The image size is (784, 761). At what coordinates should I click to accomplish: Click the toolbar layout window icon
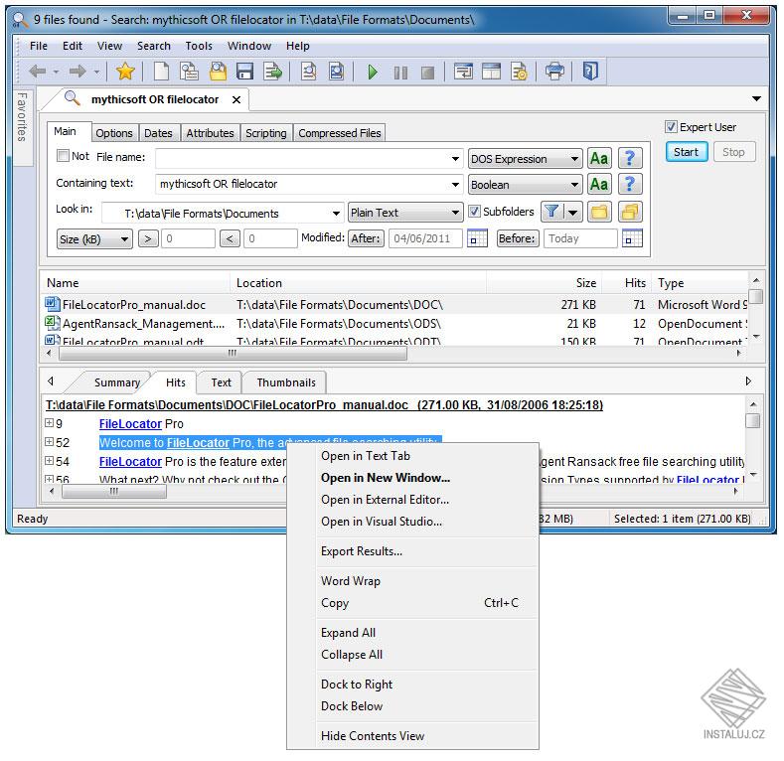pyautogui.click(x=491, y=72)
